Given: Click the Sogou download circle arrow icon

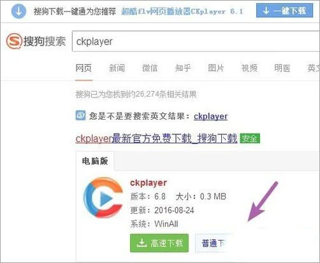Looking at the screenshot, I should coord(18,11).
